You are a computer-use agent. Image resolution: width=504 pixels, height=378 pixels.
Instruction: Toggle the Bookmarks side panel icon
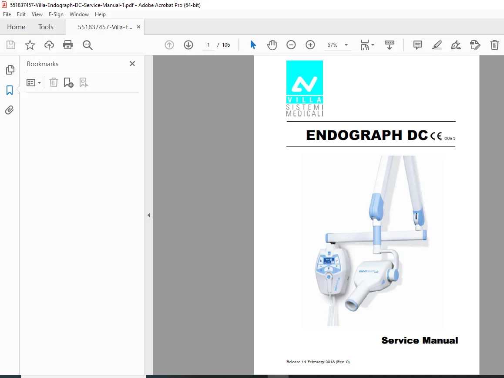(x=10, y=90)
